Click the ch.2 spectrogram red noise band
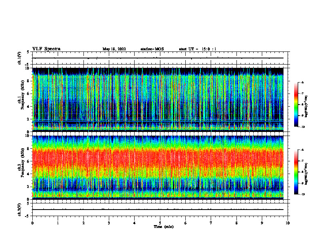This screenshot has height=250, width=324. (x=158, y=158)
